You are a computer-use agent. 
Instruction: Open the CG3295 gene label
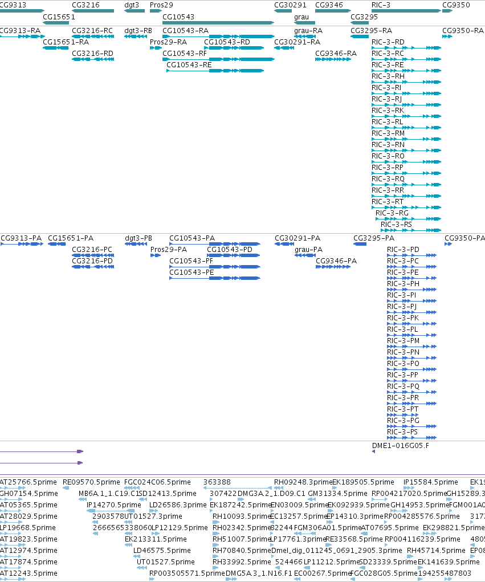click(364, 17)
